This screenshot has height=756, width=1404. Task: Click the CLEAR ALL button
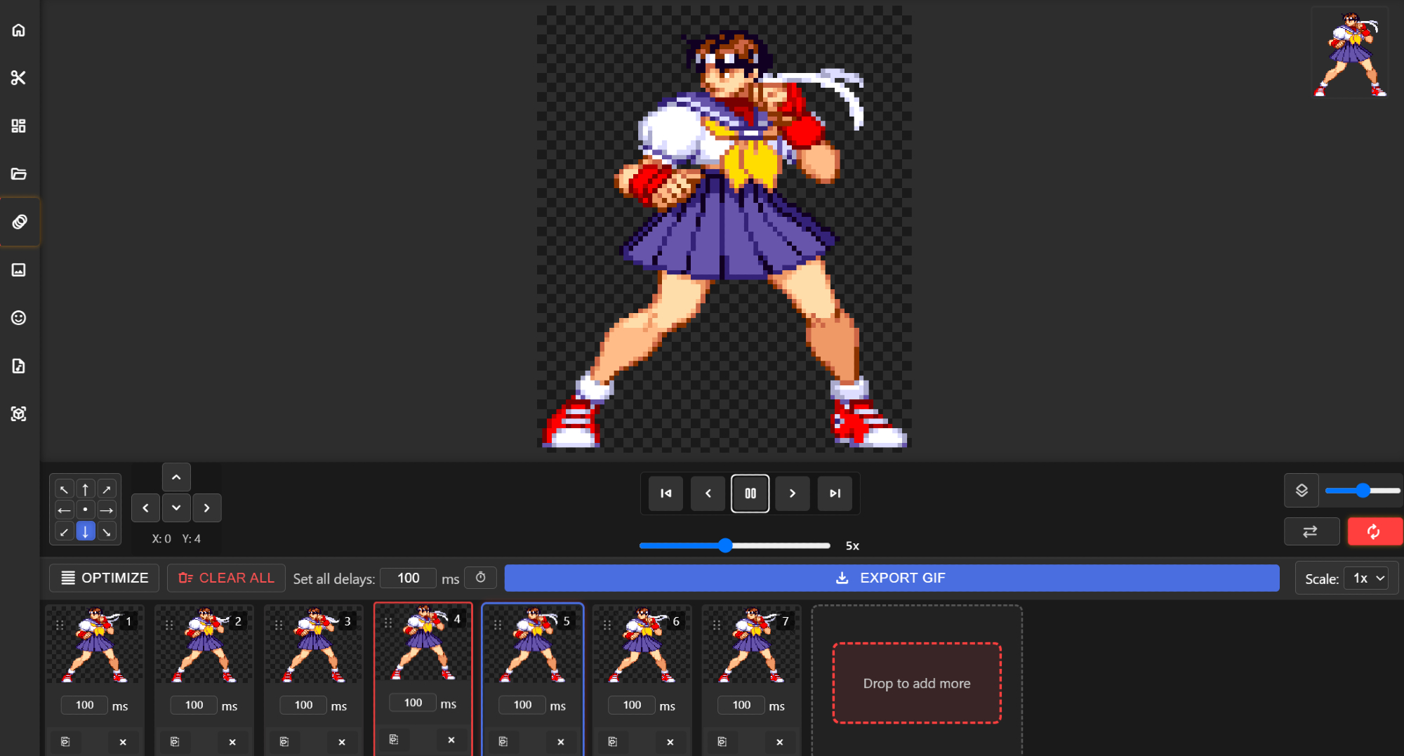click(226, 578)
